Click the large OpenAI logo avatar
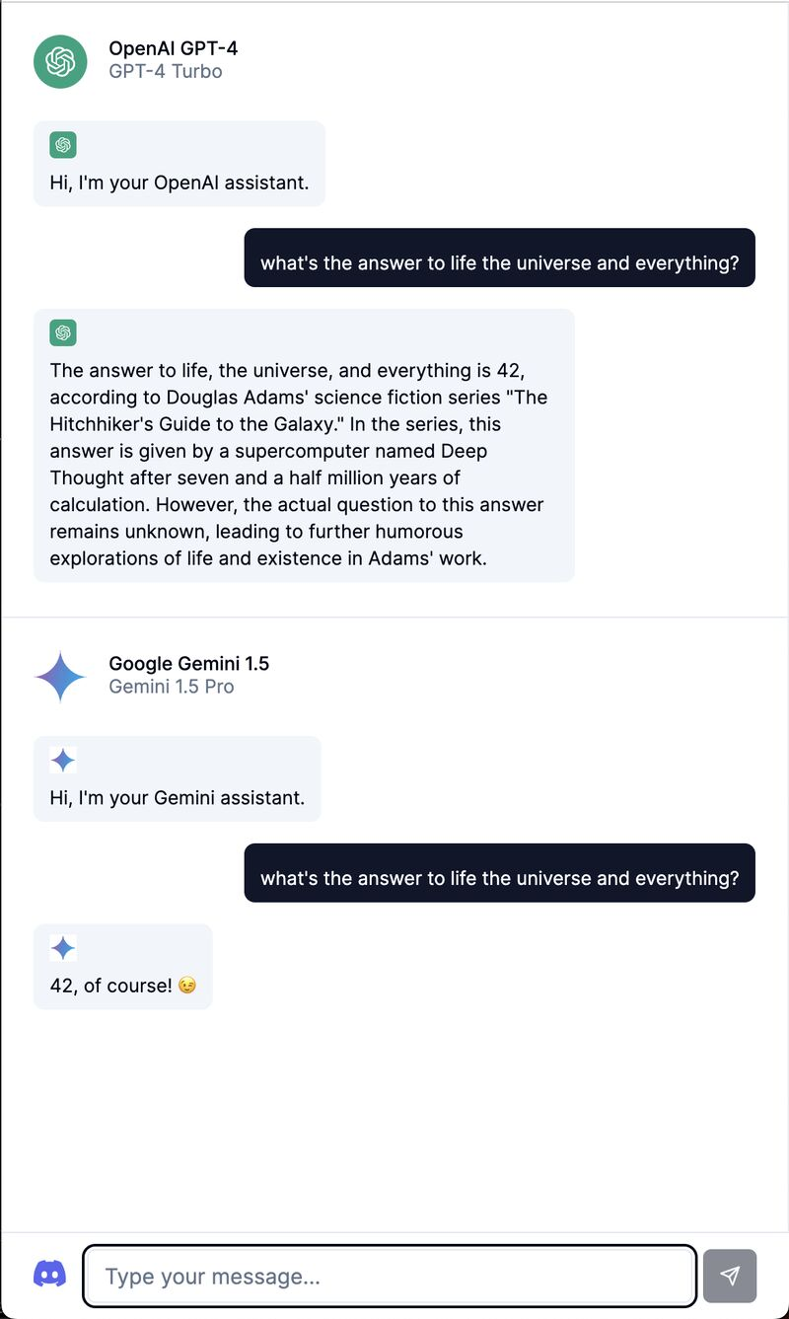 (x=61, y=60)
